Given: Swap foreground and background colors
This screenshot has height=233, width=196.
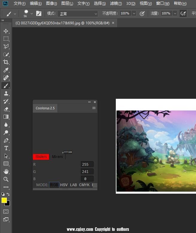Looking at the screenshot, I should [x=8, y=194].
